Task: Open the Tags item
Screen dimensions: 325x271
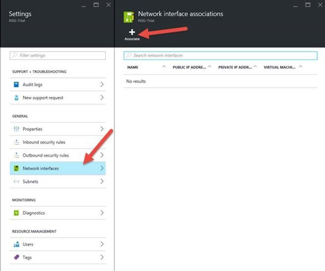Action: click(58, 257)
